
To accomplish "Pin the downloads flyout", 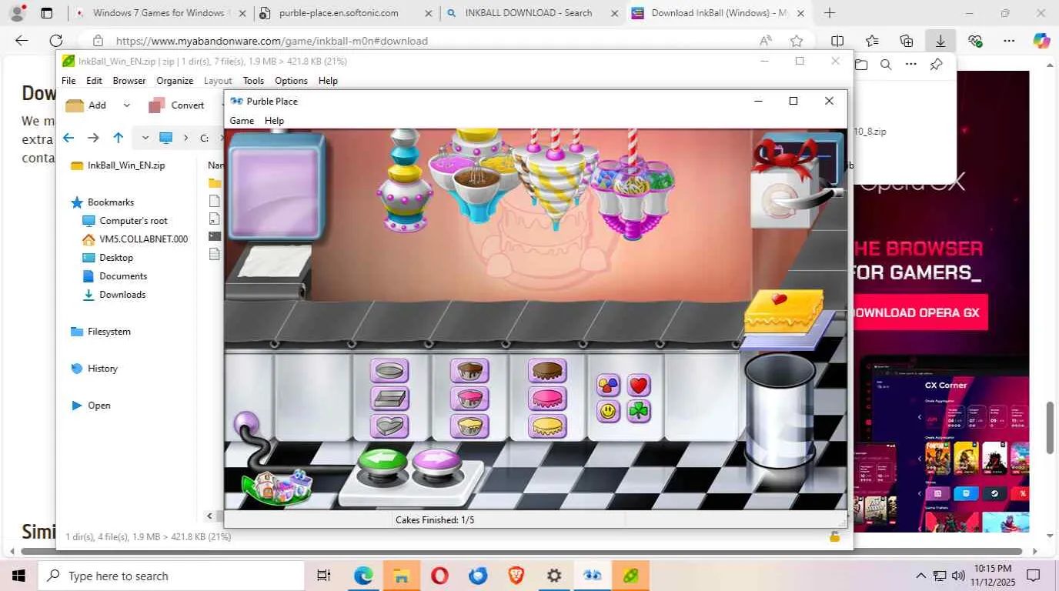I will click(x=936, y=65).
